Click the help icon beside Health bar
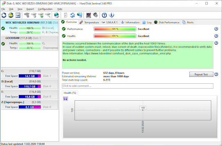Screen dimensions: 222x146 tap(216, 36)
